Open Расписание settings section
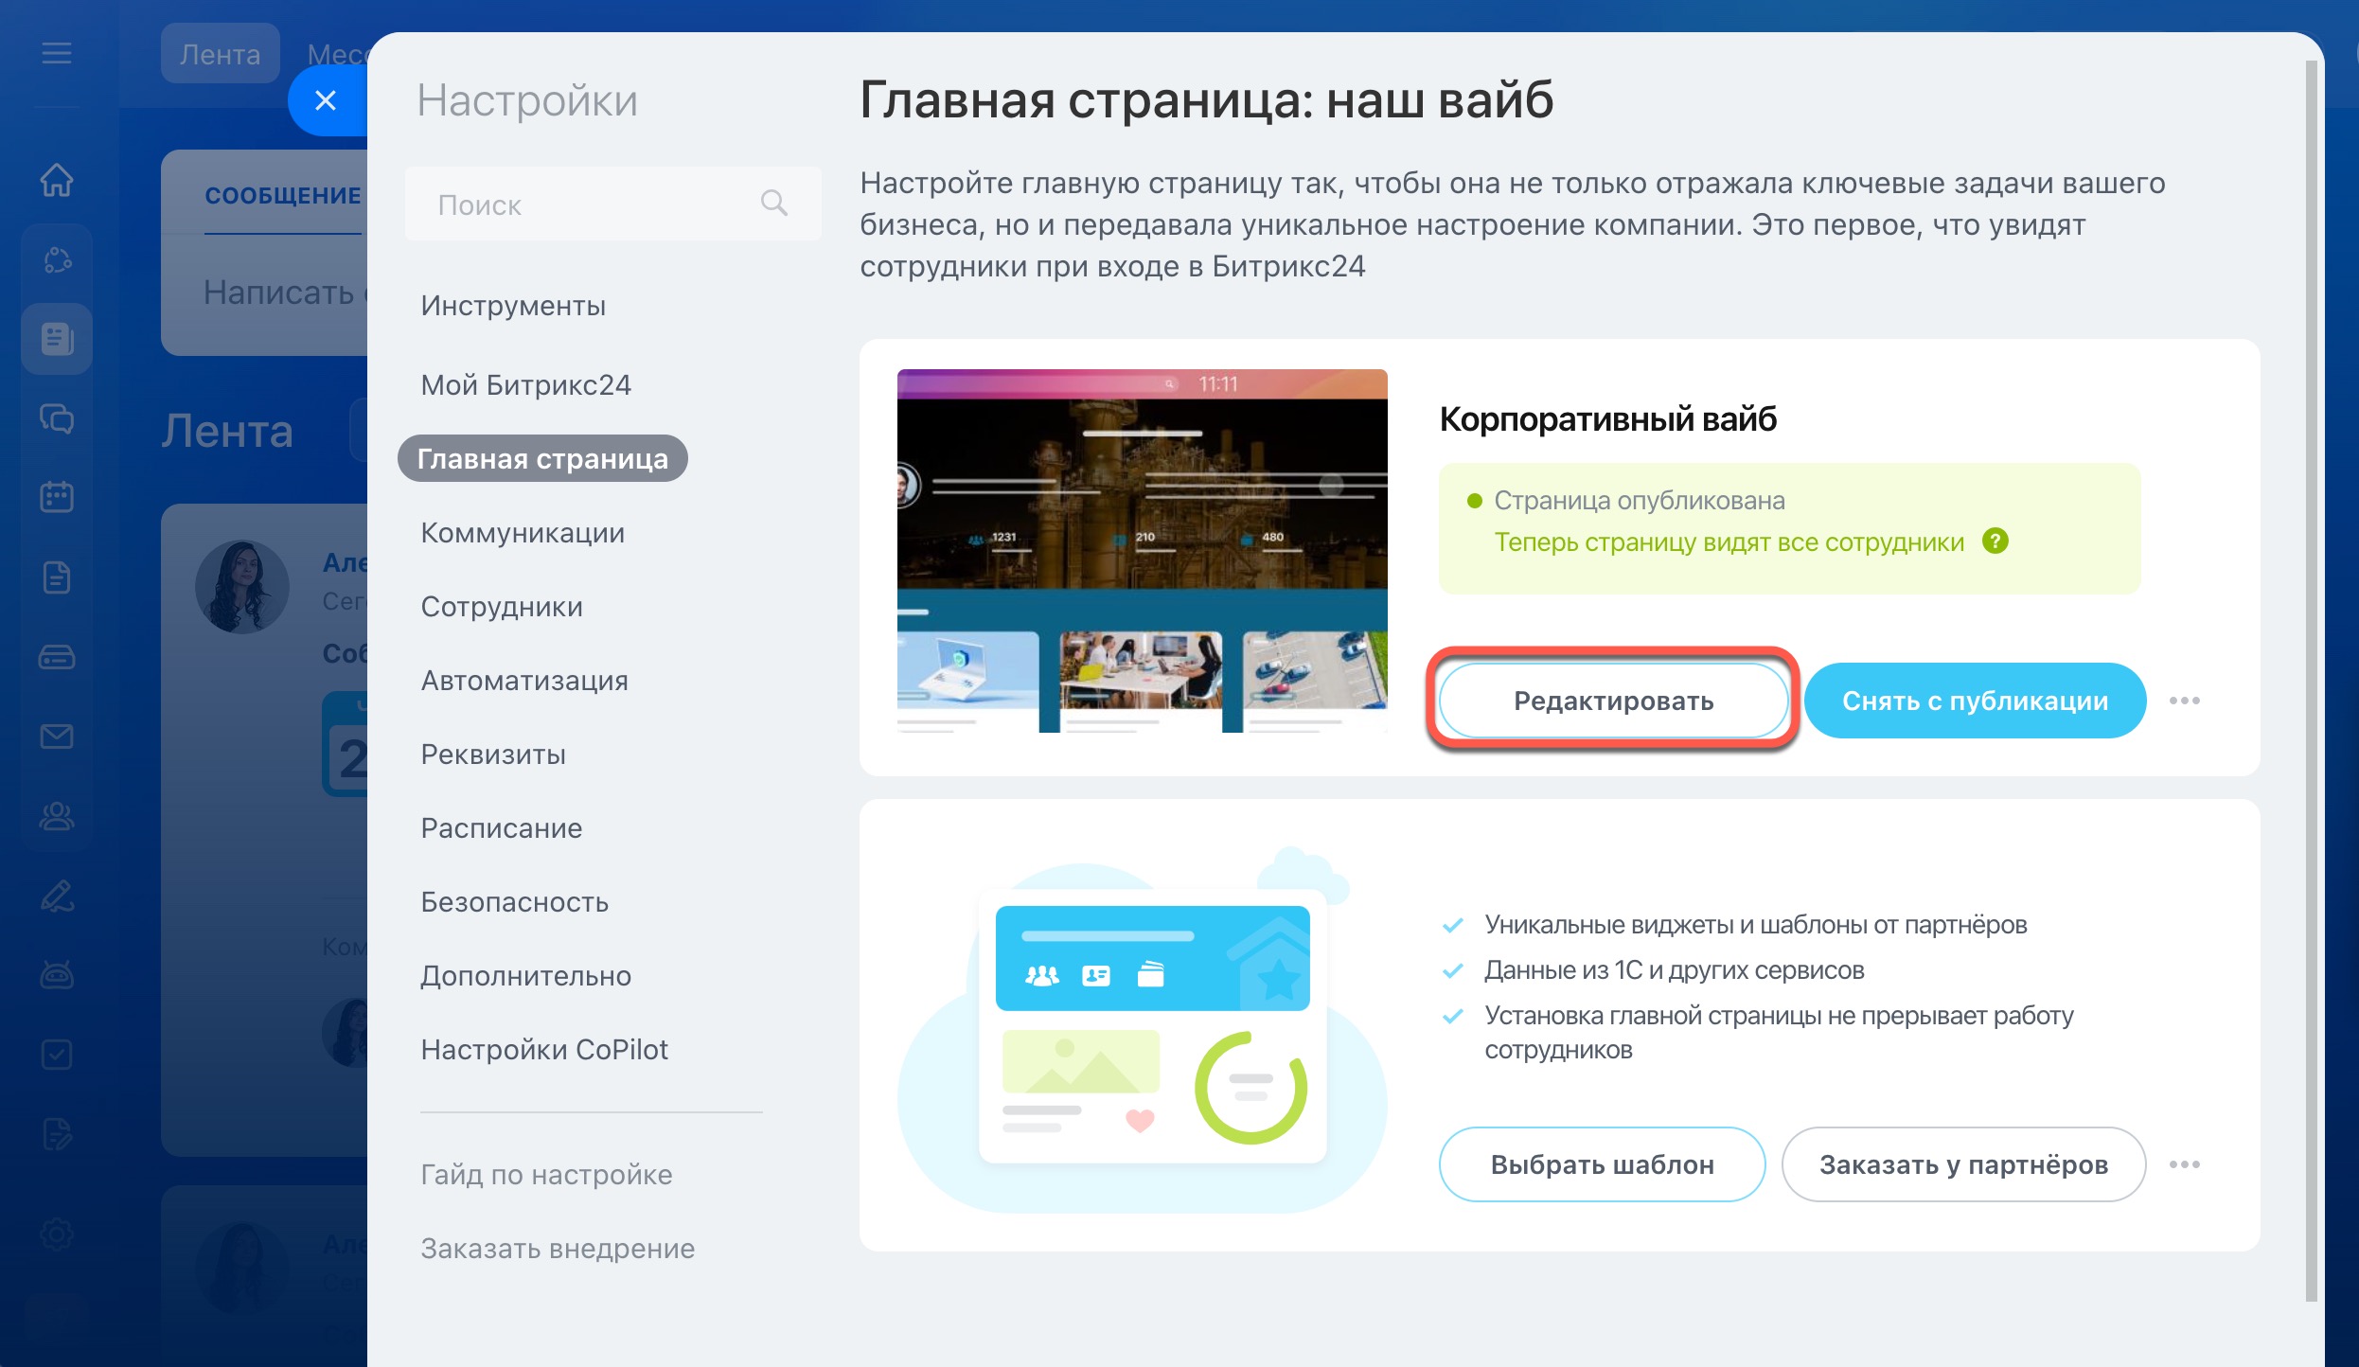This screenshot has height=1367, width=2359. tap(502, 828)
